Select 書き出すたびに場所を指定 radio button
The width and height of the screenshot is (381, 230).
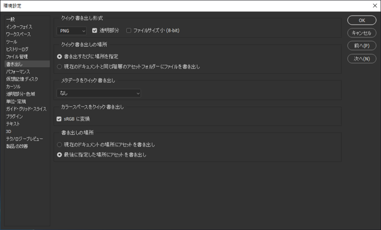[x=59, y=56]
